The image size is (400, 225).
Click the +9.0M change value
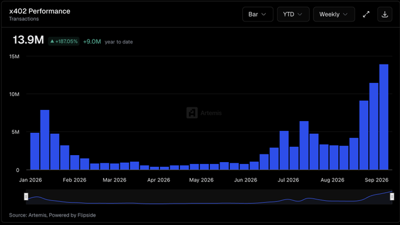(x=92, y=42)
